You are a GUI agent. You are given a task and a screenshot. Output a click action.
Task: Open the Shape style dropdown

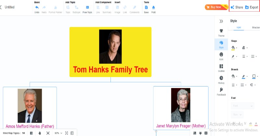(x=245, y=48)
